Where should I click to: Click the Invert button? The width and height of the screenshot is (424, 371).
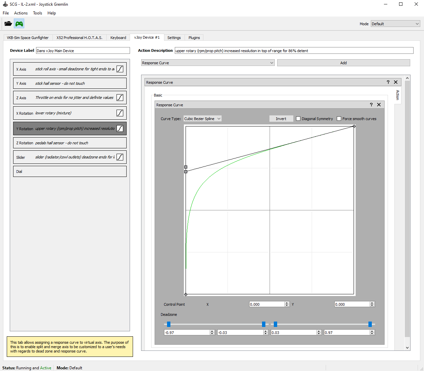point(281,119)
